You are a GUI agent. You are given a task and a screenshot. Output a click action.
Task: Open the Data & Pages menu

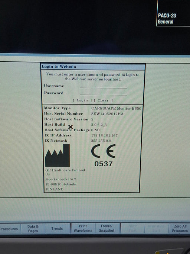pos(33,229)
